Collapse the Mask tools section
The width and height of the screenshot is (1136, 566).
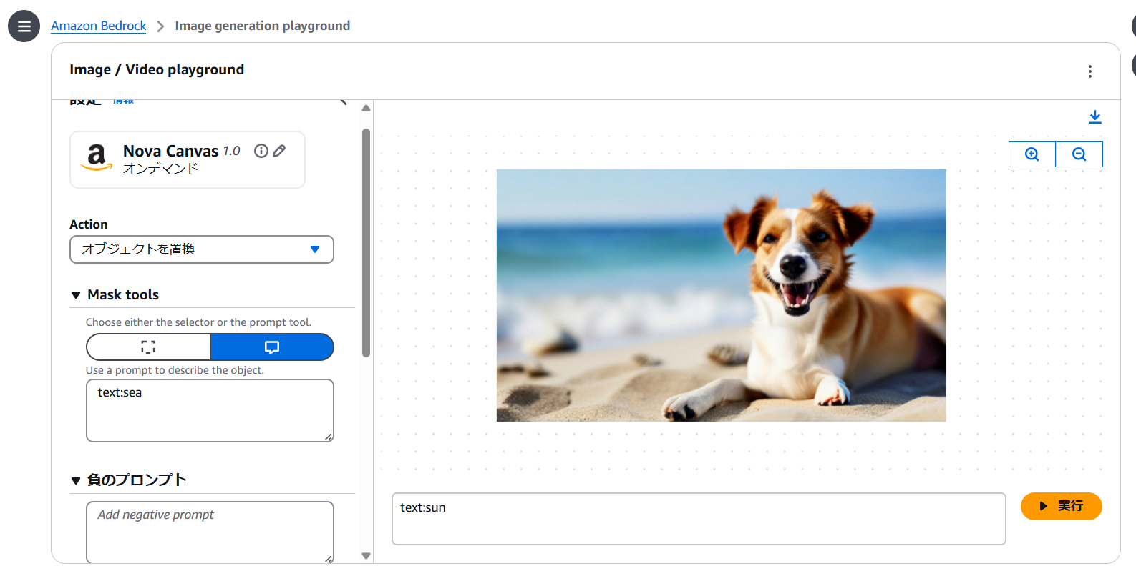coord(76,295)
